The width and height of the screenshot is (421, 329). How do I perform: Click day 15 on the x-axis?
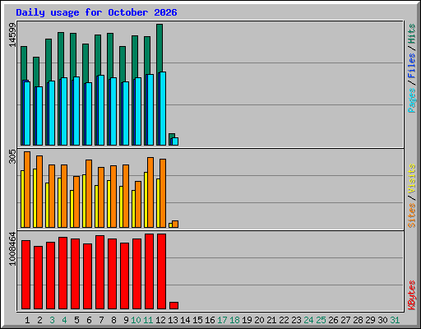(x=197, y=320)
